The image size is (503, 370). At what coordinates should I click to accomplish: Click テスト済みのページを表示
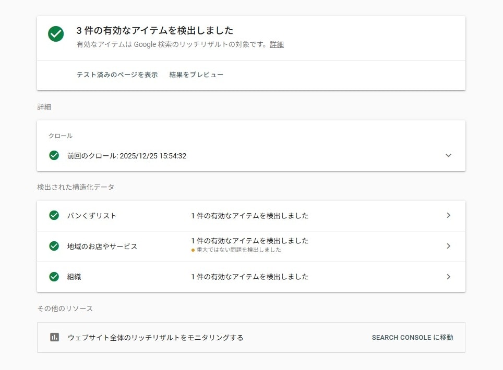pyautogui.click(x=117, y=75)
